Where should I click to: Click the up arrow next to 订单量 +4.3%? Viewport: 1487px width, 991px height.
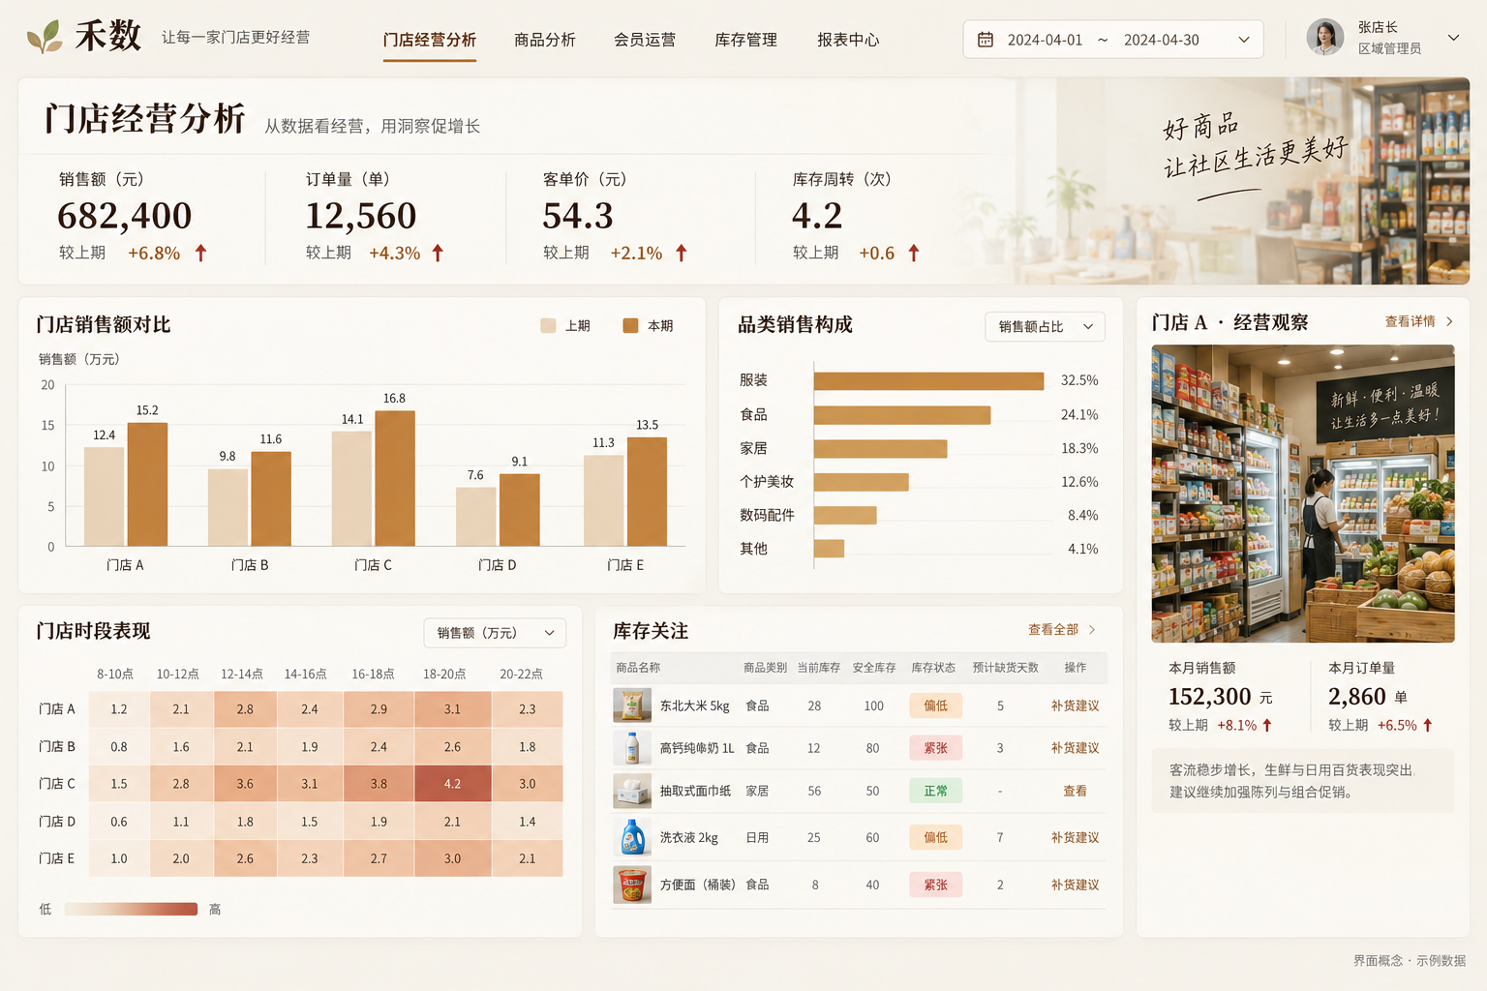(x=438, y=253)
